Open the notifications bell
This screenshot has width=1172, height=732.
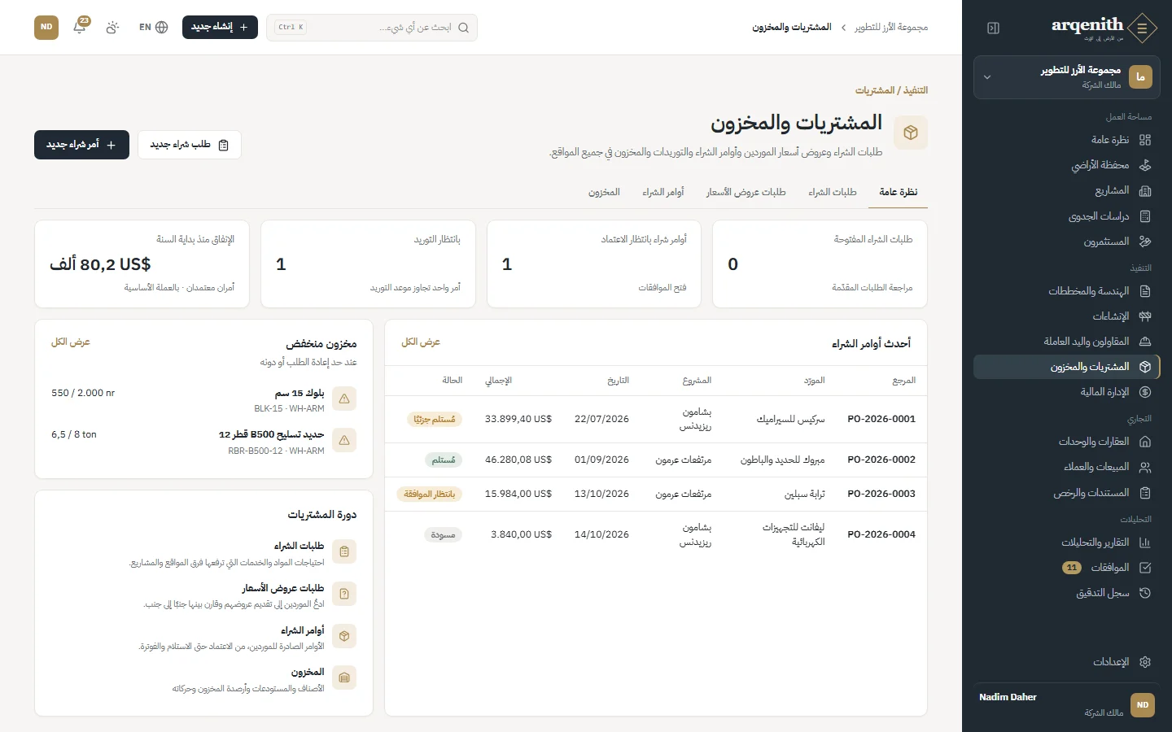pos(80,27)
